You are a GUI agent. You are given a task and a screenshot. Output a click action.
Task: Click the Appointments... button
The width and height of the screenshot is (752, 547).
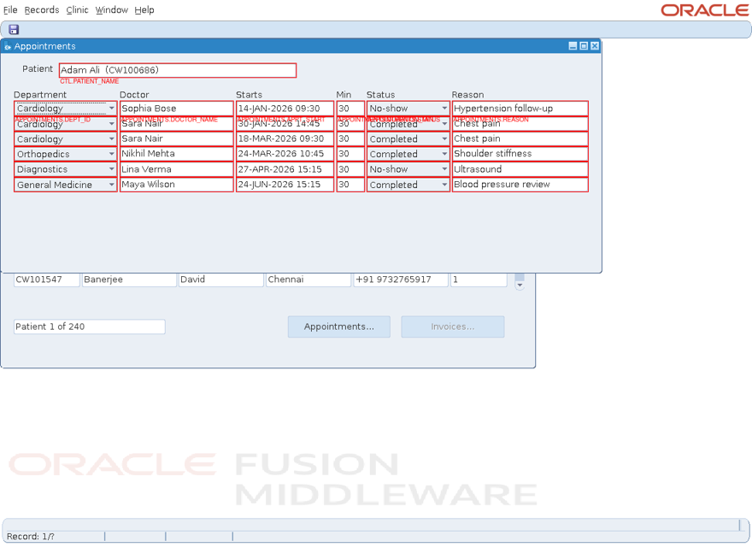[339, 326]
